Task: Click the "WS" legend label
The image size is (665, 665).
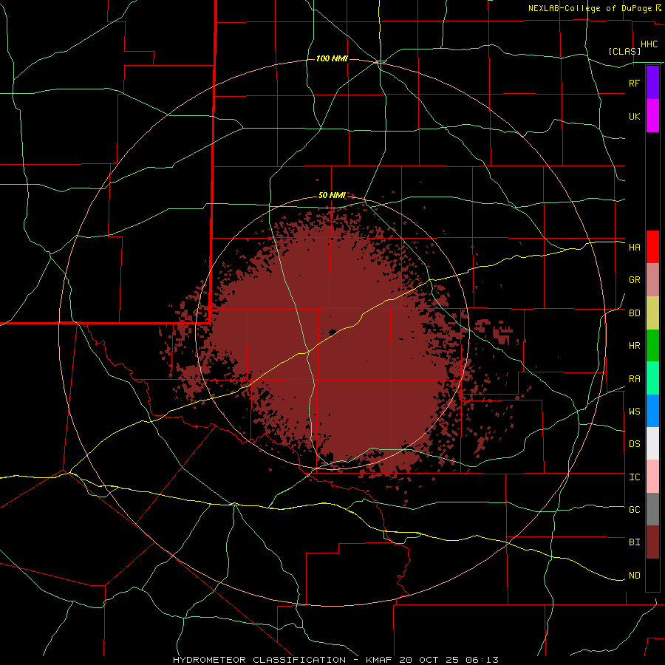Action: (x=634, y=412)
